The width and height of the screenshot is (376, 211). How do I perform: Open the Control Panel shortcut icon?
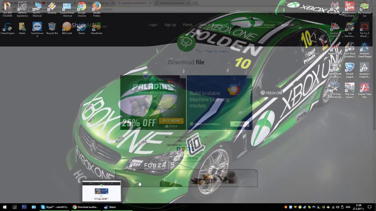tap(67, 9)
